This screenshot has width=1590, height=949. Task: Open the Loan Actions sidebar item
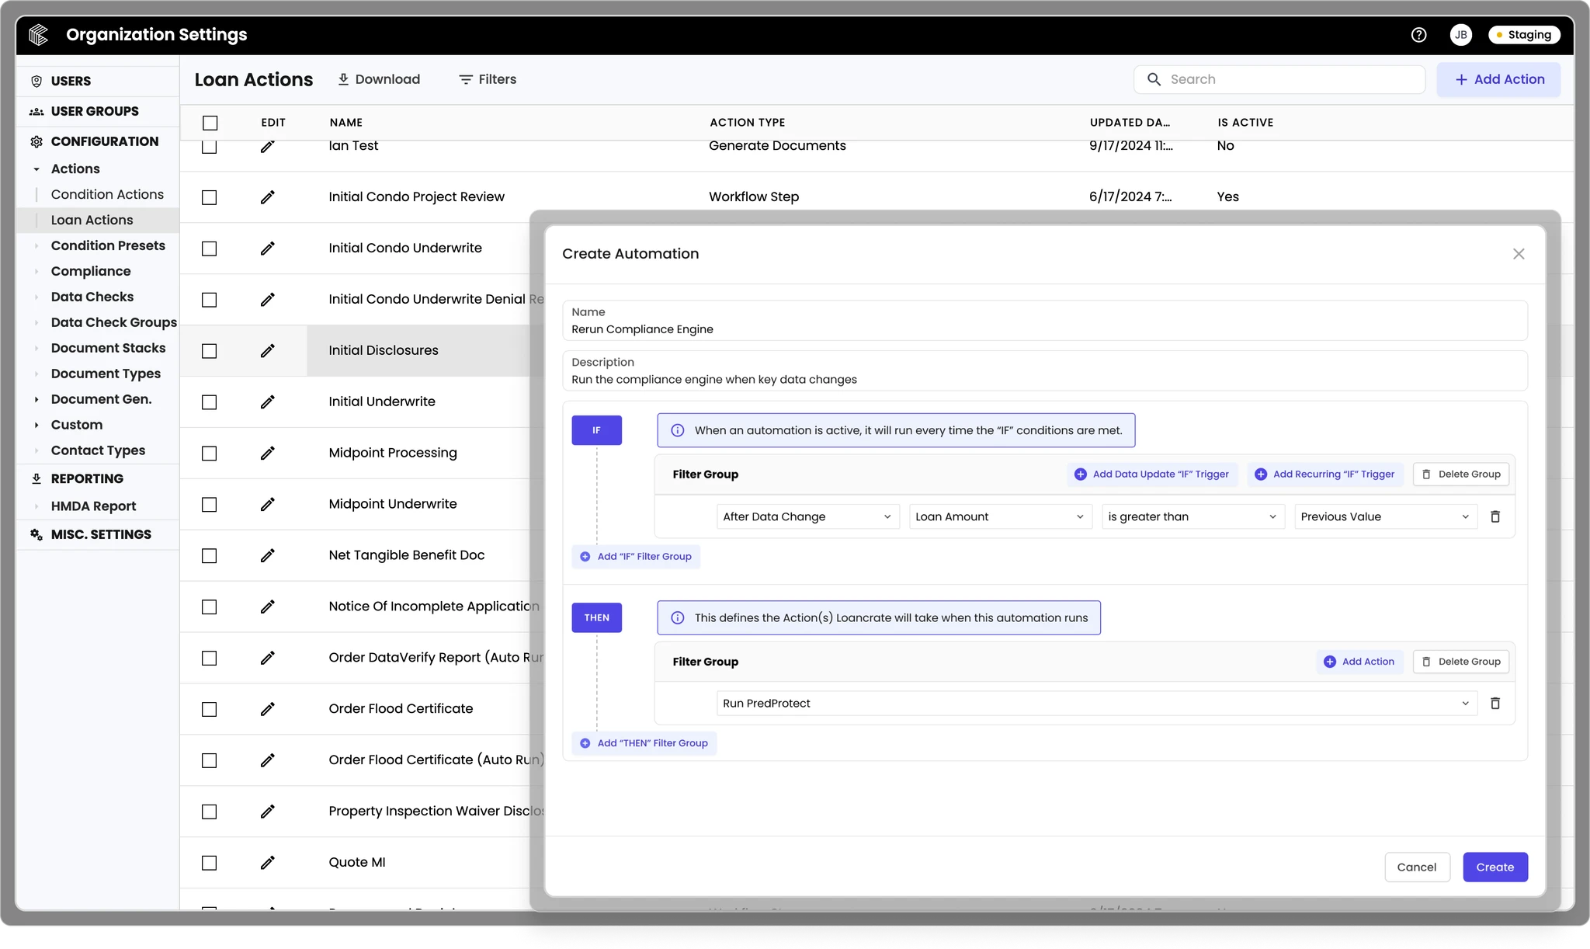pos(92,220)
